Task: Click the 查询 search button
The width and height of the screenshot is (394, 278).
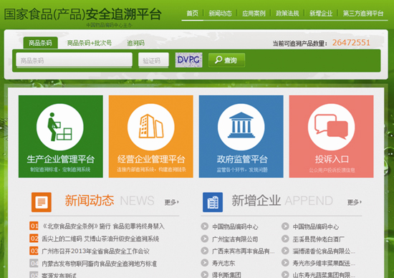Action: pos(226,60)
